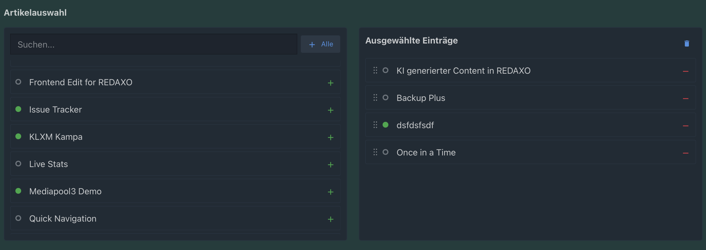Remove Once in a Time via minus icon
The height and width of the screenshot is (250, 706).
point(685,153)
